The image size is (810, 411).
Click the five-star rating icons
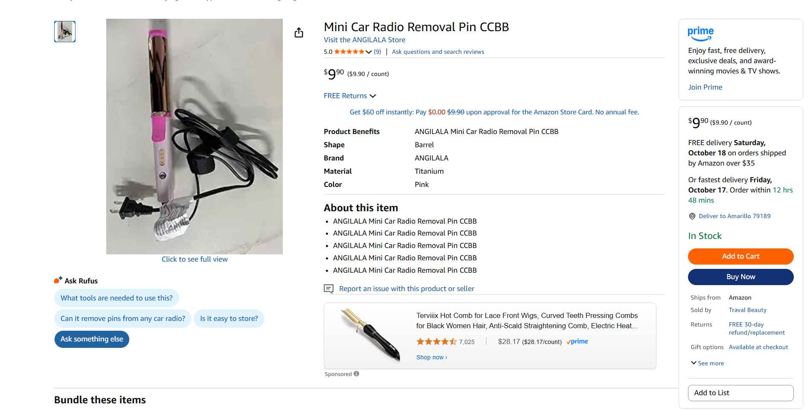click(x=349, y=52)
